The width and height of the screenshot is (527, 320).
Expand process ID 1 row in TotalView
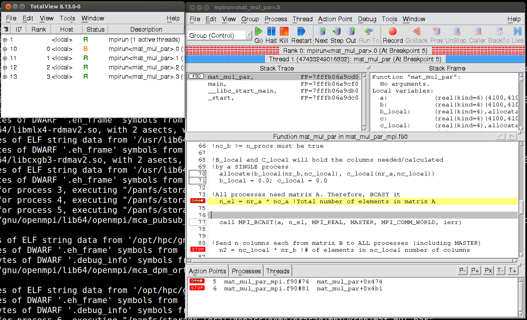coord(5,40)
